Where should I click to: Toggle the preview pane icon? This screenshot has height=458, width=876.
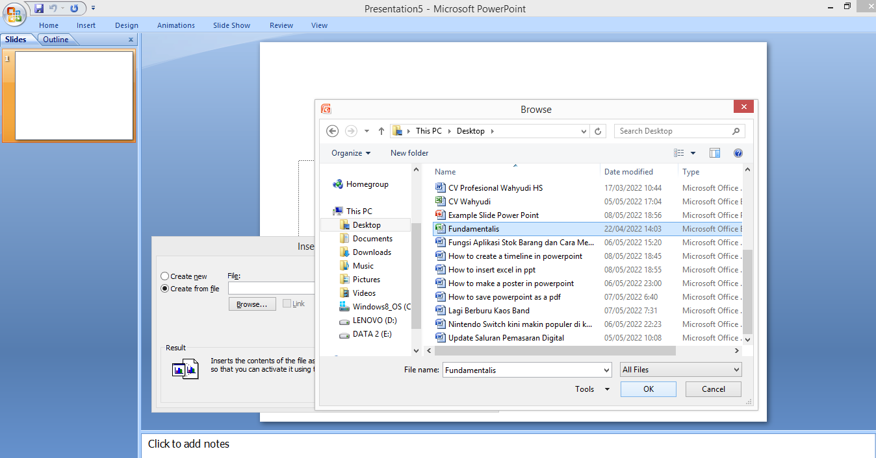click(715, 153)
